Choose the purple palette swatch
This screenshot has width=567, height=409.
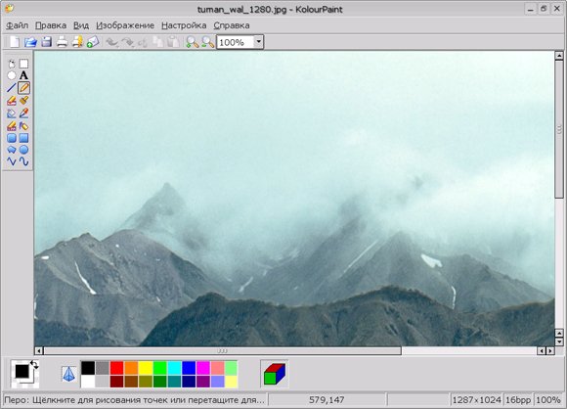click(203, 382)
